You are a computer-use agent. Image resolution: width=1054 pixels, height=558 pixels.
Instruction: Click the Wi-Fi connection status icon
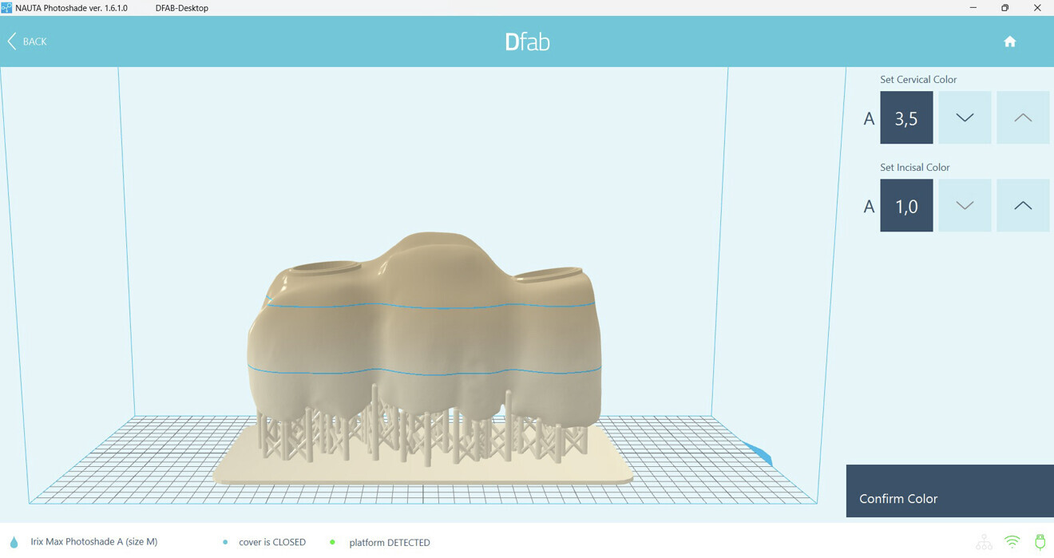pos(1011,540)
